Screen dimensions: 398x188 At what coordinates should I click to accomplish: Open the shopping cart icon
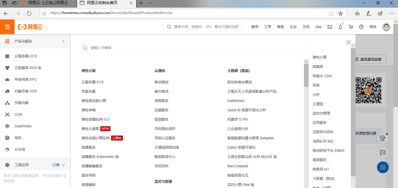coord(351,27)
